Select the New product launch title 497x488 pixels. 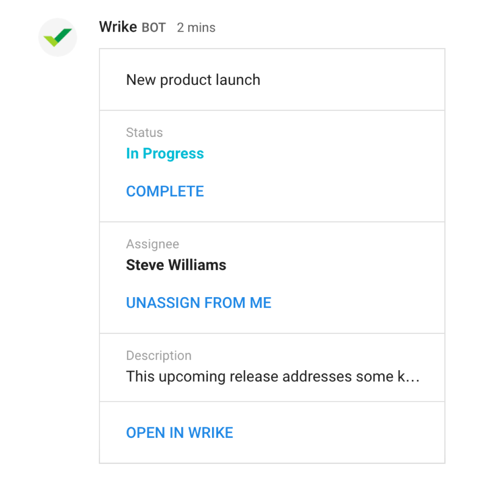[x=193, y=80]
